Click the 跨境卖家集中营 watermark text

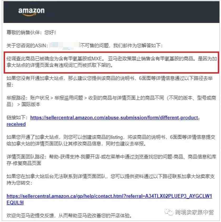194,212
